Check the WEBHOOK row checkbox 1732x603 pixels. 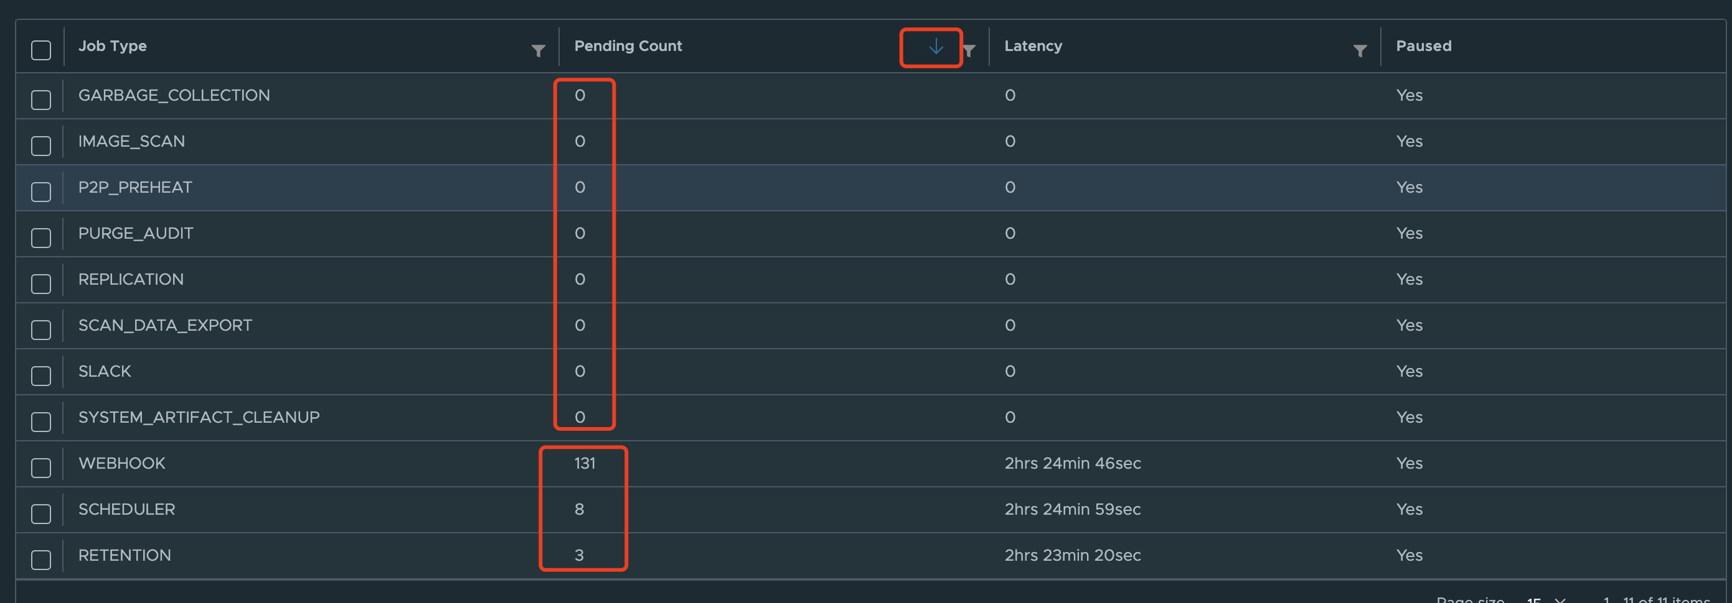pos(40,467)
